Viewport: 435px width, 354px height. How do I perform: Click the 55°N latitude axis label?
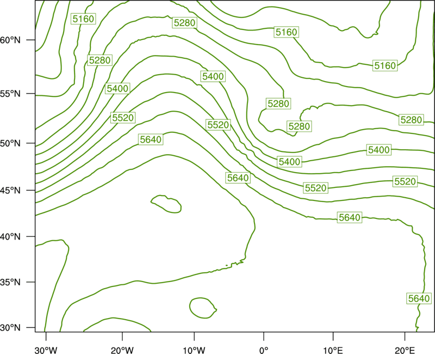(x=10, y=94)
